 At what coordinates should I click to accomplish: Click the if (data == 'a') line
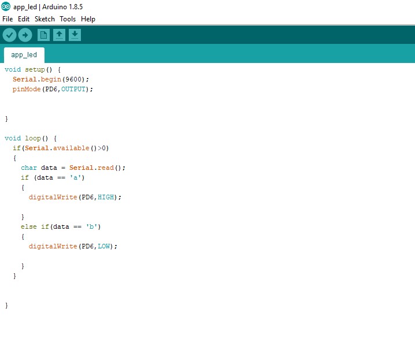click(53, 177)
